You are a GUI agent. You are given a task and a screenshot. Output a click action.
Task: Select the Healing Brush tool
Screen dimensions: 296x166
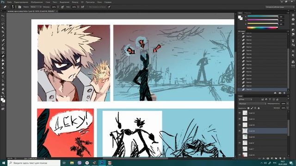tap(3, 40)
